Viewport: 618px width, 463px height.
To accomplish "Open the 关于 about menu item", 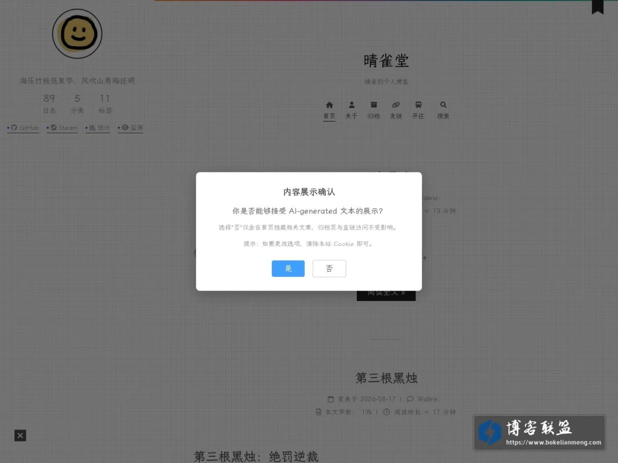I will point(351,111).
